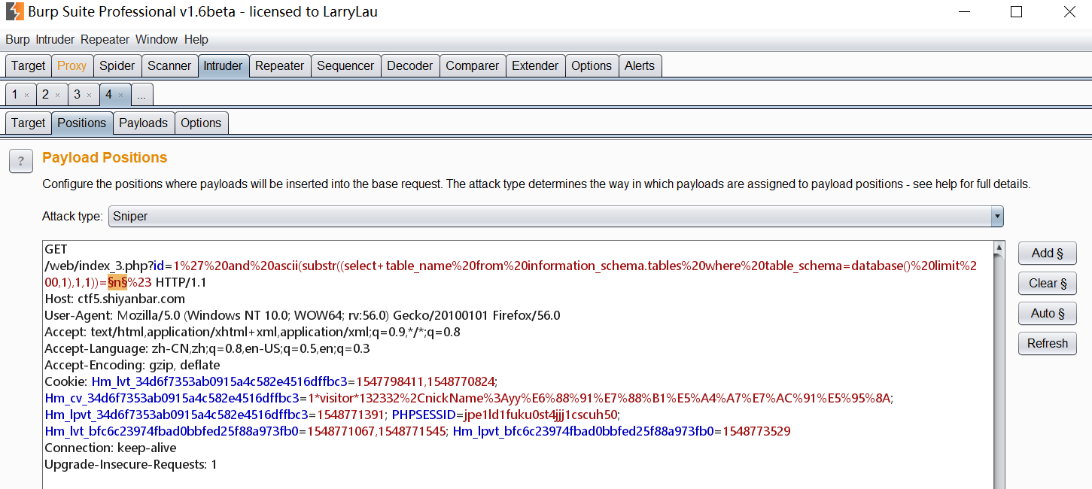The image size is (1092, 489).
Task: Open the Intruder menu
Action: pos(55,39)
